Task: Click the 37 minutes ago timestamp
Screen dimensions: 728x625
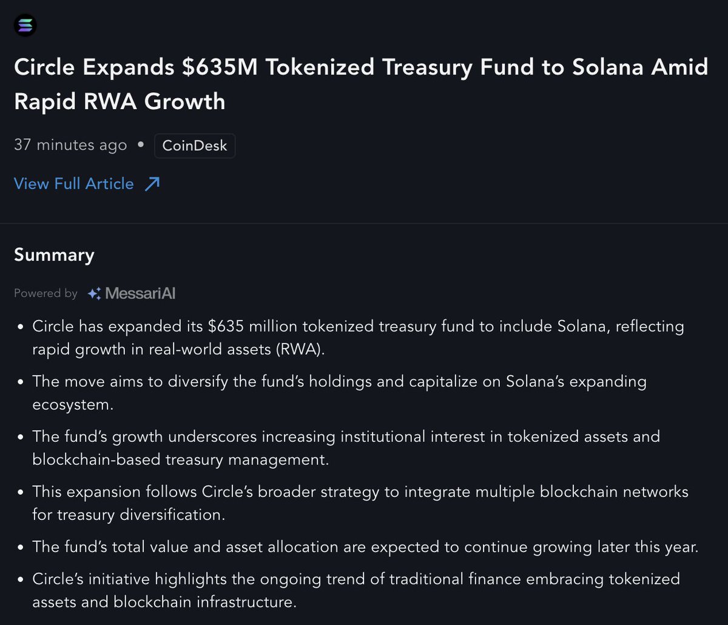Action: point(70,145)
